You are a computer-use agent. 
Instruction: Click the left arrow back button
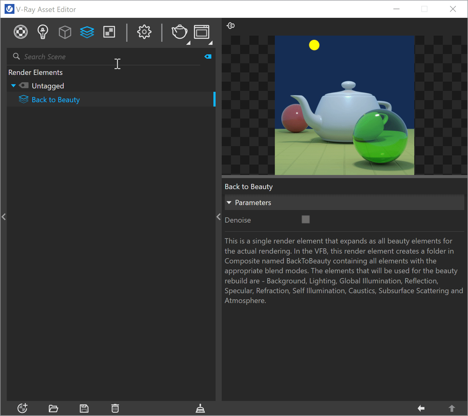[421, 408]
